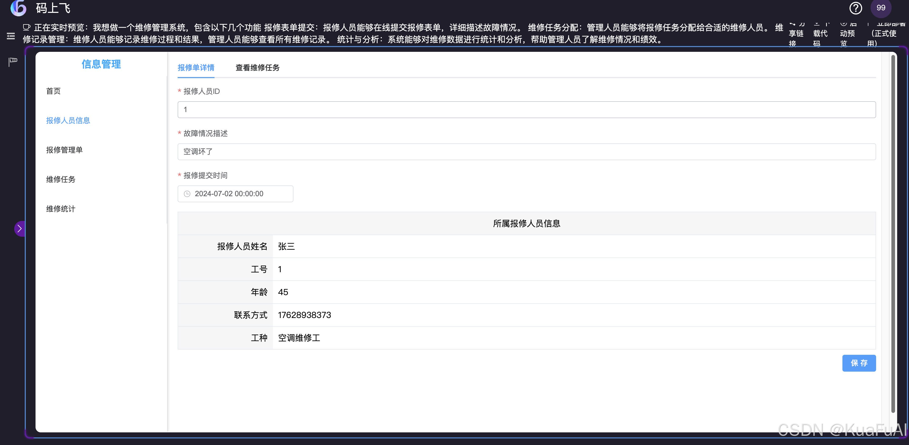Screen dimensions: 909x445
Task: Click the purple 99 user avatar
Action: click(x=881, y=8)
